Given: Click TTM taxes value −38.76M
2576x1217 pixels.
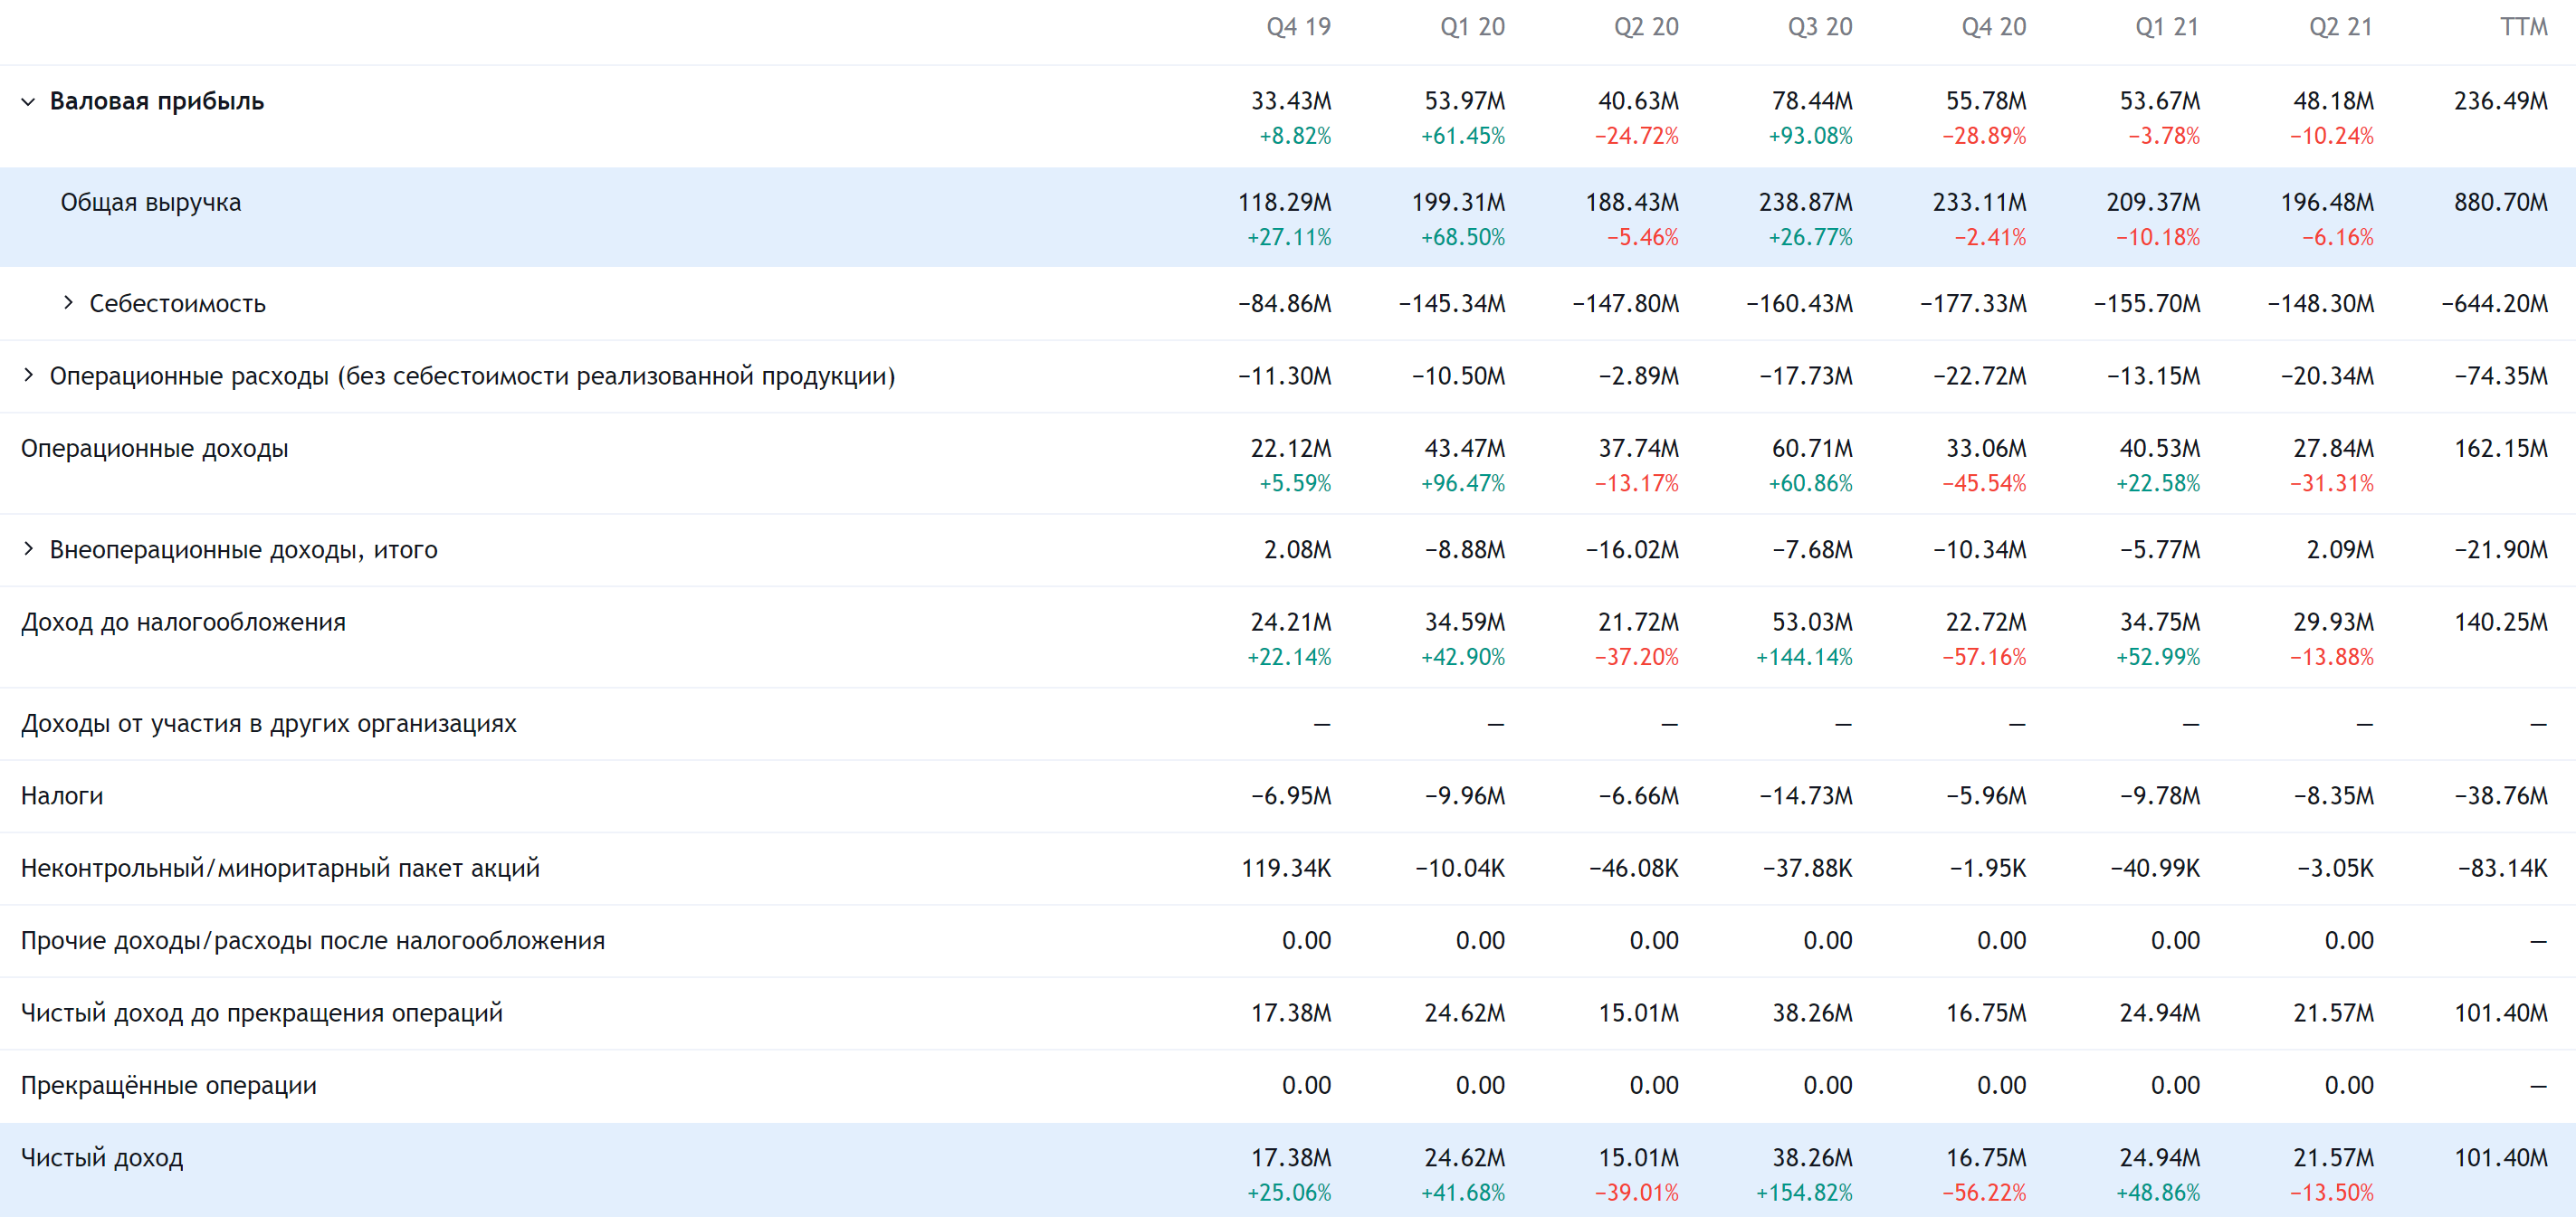Looking at the screenshot, I should (2500, 797).
